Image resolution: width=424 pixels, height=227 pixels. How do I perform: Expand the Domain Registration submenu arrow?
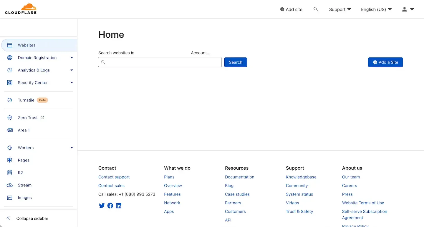pyautogui.click(x=72, y=58)
